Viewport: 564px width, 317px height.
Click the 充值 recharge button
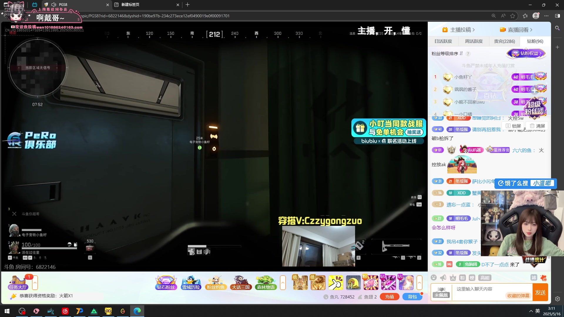390,297
